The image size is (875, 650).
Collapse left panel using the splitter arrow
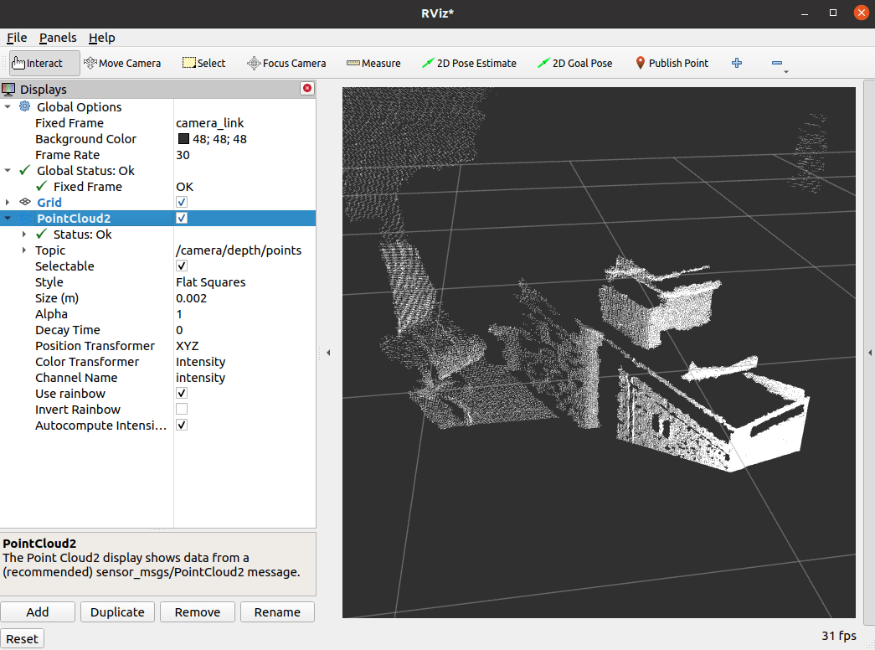click(x=329, y=353)
